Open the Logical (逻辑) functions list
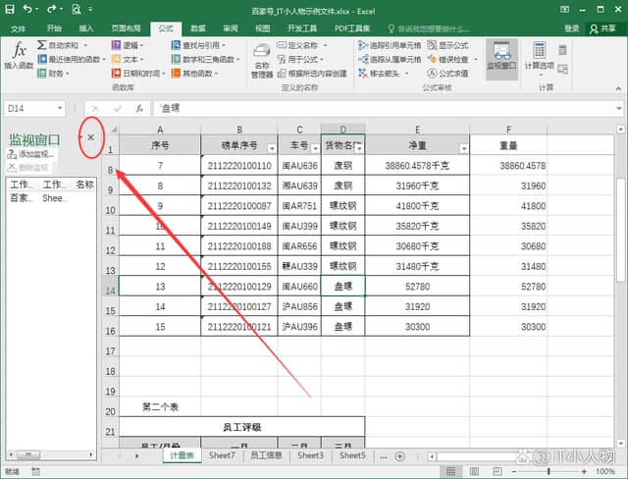Screen dimensions: 628x479 (x=128, y=45)
